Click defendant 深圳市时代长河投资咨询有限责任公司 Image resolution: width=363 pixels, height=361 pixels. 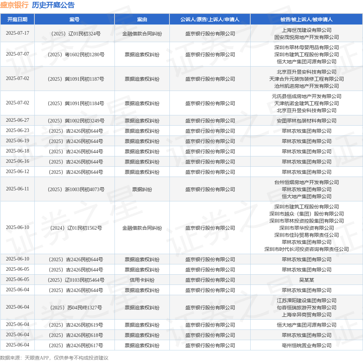[x=306, y=249]
